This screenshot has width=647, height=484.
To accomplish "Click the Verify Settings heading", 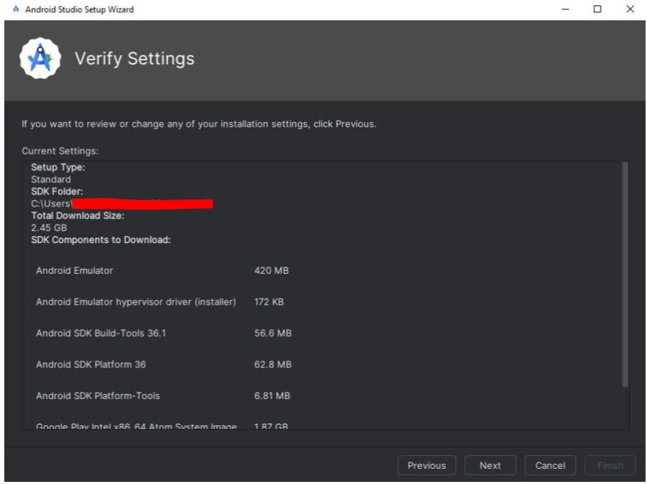I will coord(134,59).
